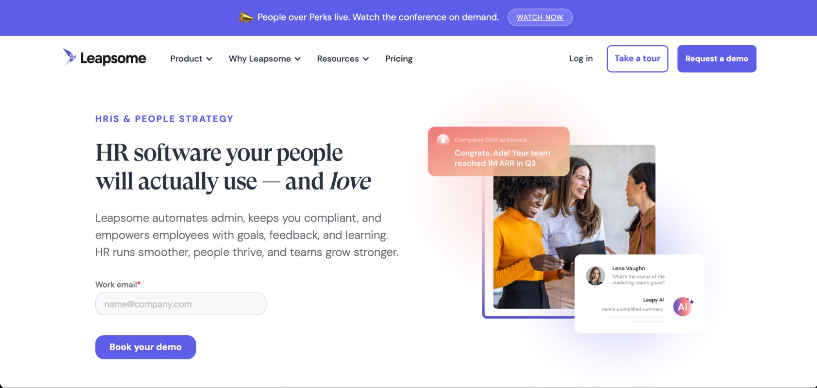
Task: Click the Request a demo button
Action: tap(717, 59)
